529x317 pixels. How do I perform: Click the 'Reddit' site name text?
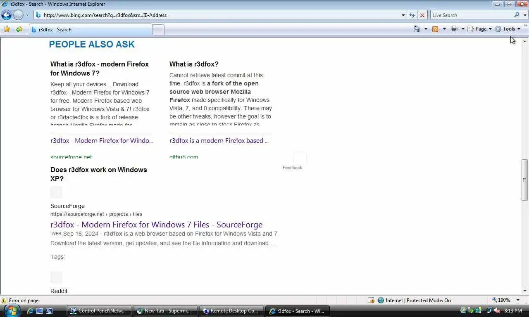[x=59, y=291]
